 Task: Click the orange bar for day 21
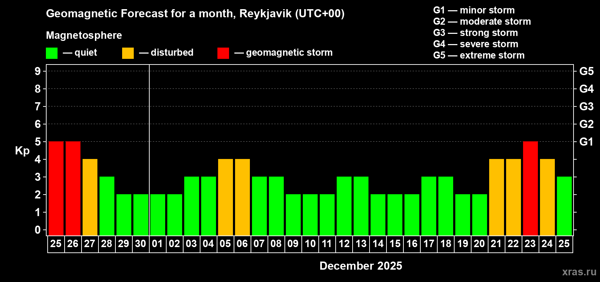pos(497,197)
